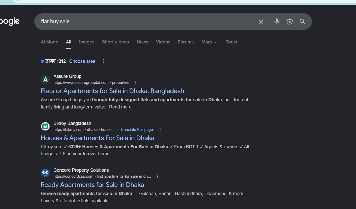356x209 pixels.
Task: Open the Videos tab
Action: (x=163, y=42)
